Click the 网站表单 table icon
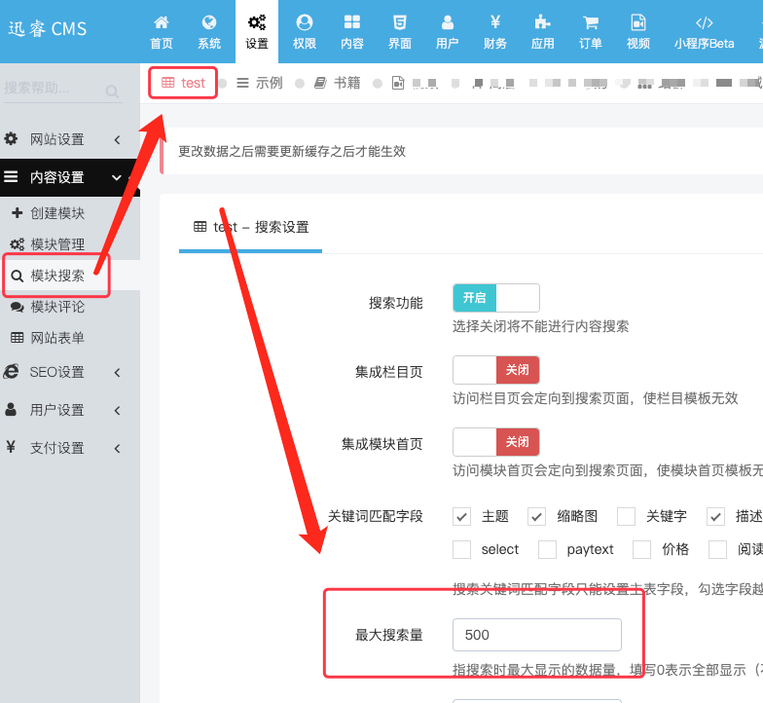 click(x=18, y=337)
